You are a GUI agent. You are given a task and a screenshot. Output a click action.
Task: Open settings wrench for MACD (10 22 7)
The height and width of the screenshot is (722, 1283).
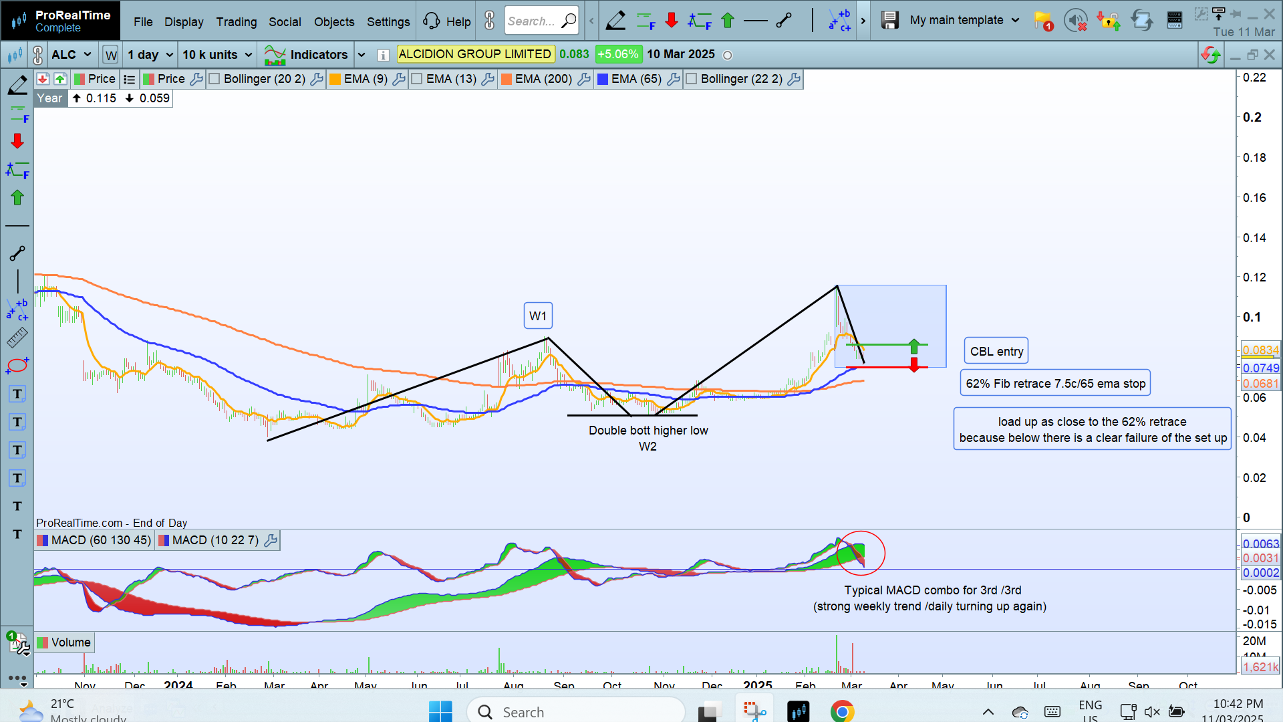pos(271,540)
